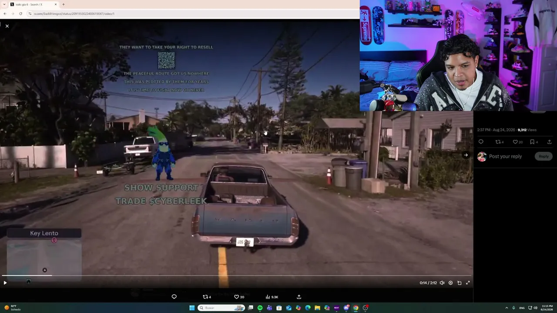Share the post from the side panel

pyautogui.click(x=549, y=142)
